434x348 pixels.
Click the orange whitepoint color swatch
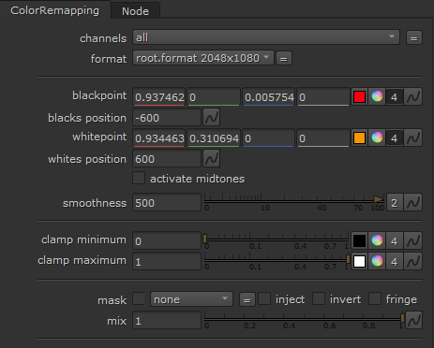tap(359, 138)
